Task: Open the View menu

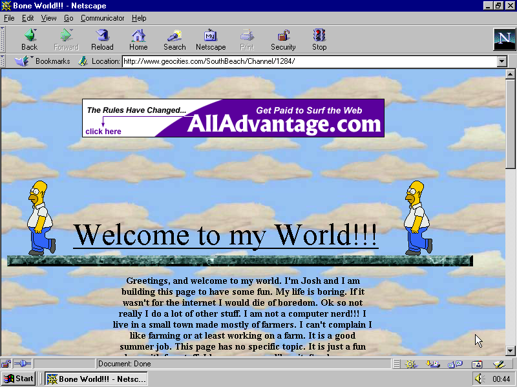Action: pyautogui.click(x=48, y=18)
